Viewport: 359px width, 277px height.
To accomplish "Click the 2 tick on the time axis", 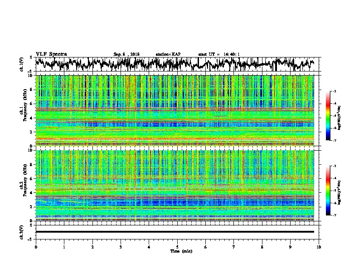I will coord(92,247).
